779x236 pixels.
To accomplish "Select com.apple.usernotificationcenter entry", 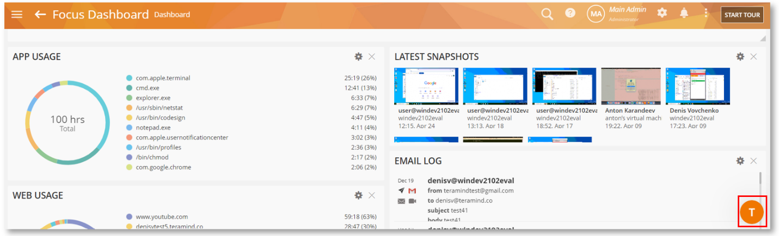I will [182, 137].
